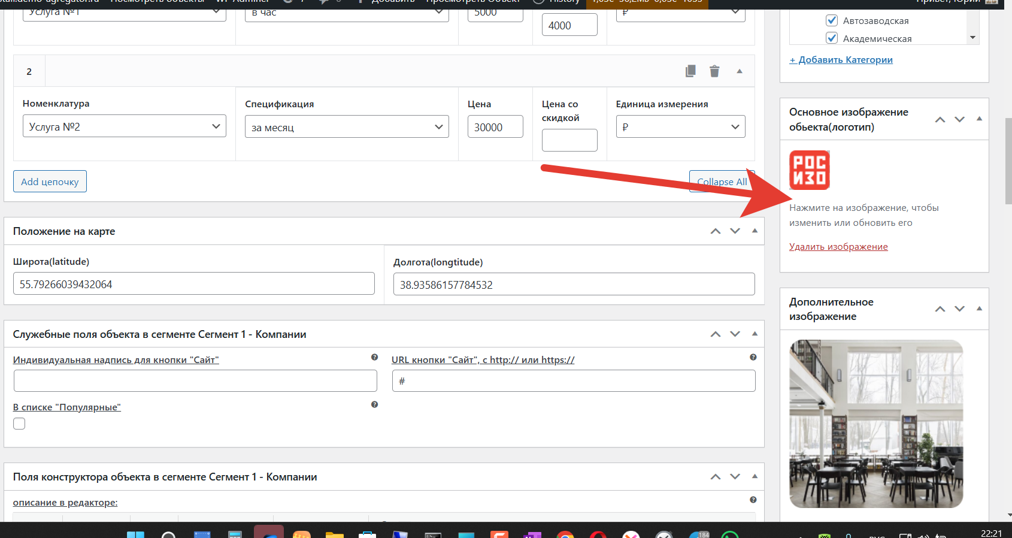Open the Услуга №2 nomenclature dropdown
The height and width of the screenshot is (538, 1012).
125,126
